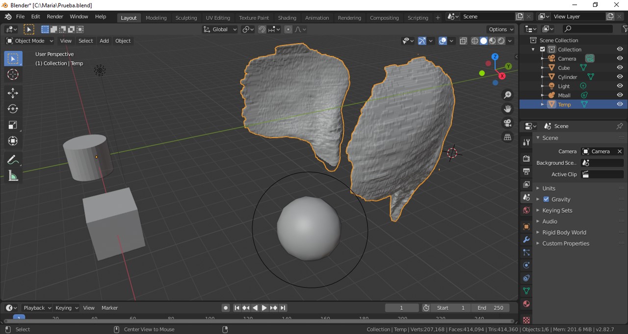
Task: Toggle the Gravity checkbox
Action: 546,199
